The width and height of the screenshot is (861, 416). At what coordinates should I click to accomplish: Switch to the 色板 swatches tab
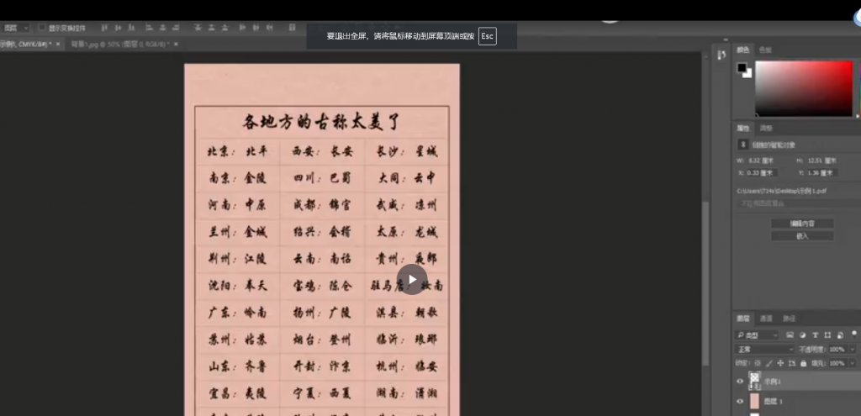coord(765,50)
